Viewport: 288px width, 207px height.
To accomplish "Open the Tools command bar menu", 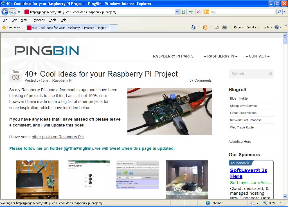I will click(x=267, y=27).
